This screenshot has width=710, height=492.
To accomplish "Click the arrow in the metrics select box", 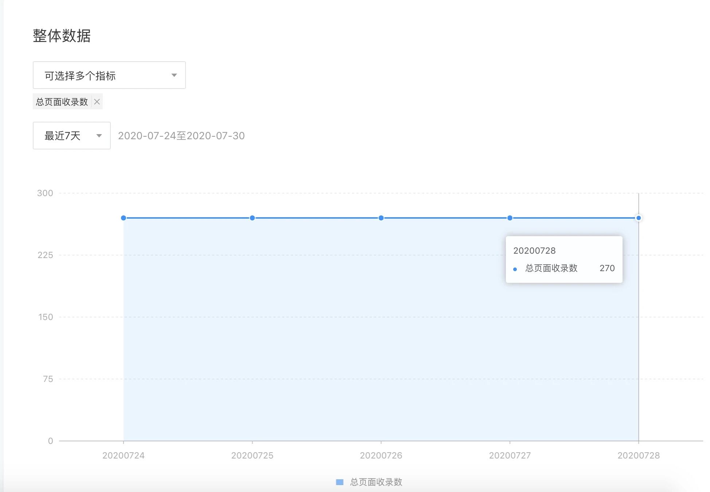I will point(174,75).
